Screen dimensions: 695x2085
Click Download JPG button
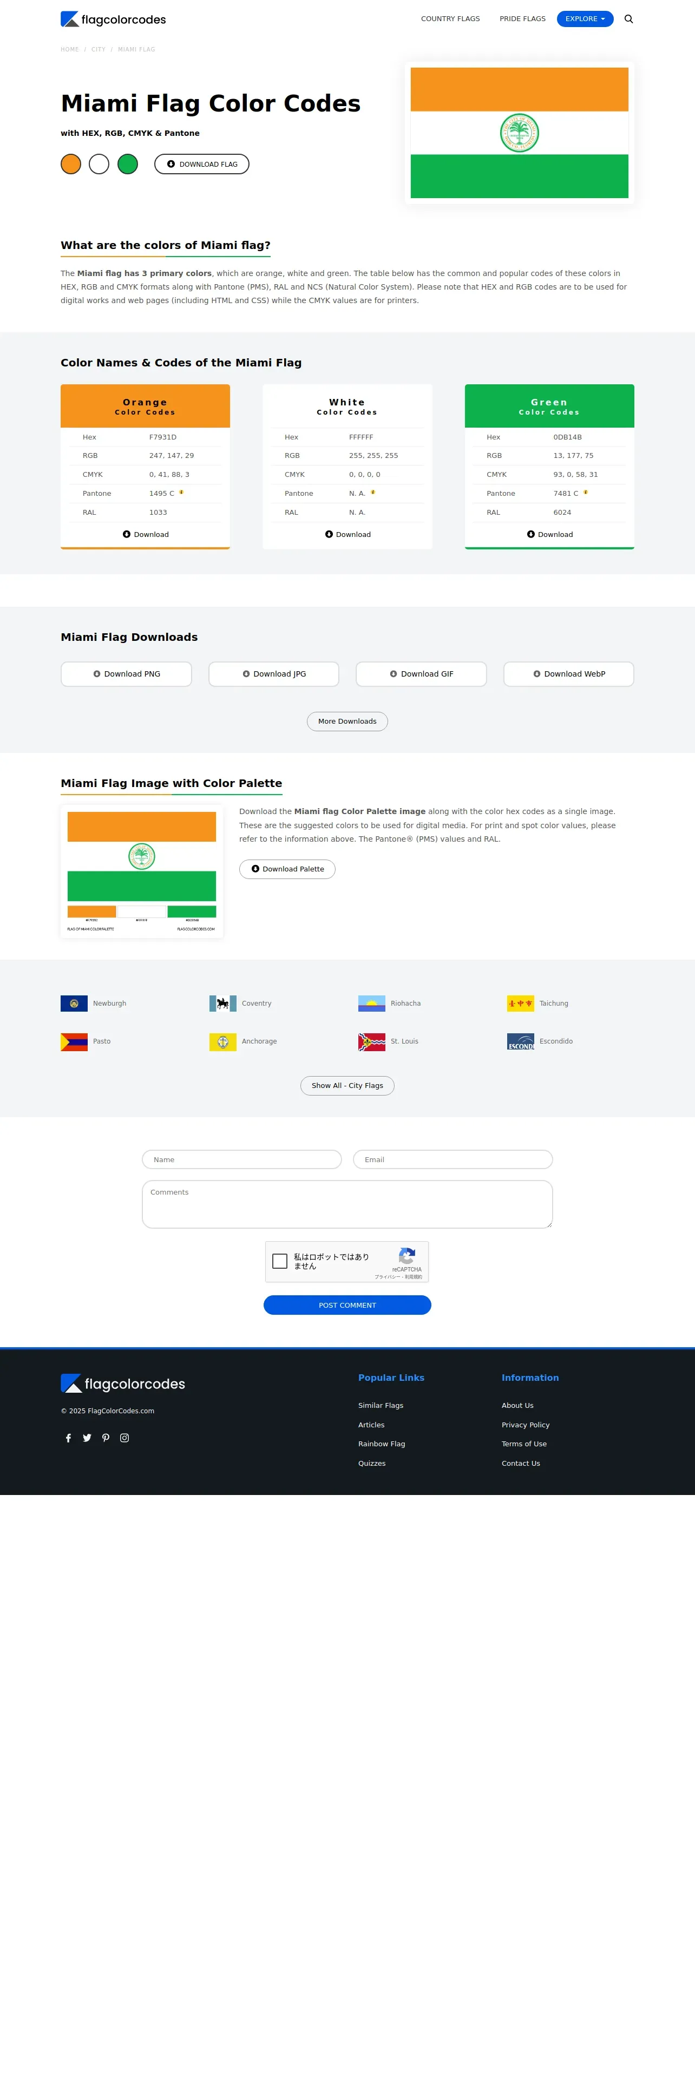tap(273, 674)
